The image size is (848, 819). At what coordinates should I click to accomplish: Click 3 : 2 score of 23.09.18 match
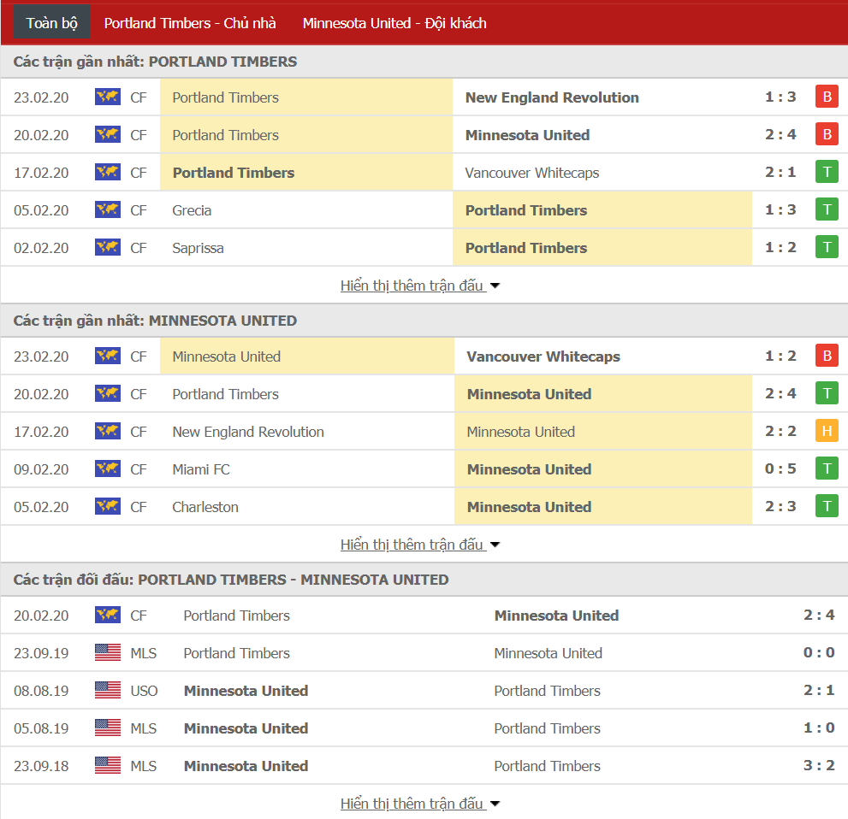(819, 765)
